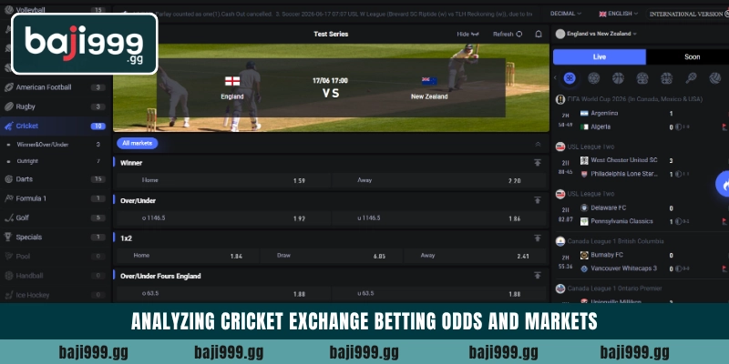
Task: Open Argentina vs Algeria live match
Action: click(642, 120)
